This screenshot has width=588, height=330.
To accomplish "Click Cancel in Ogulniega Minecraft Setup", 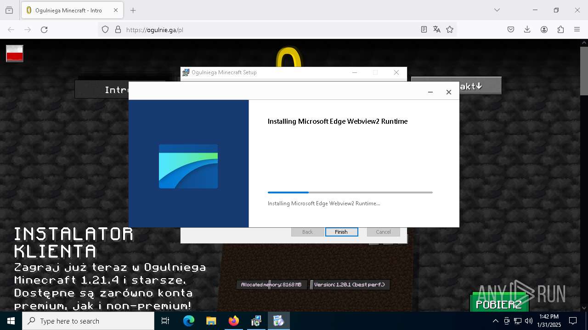I will [383, 232].
